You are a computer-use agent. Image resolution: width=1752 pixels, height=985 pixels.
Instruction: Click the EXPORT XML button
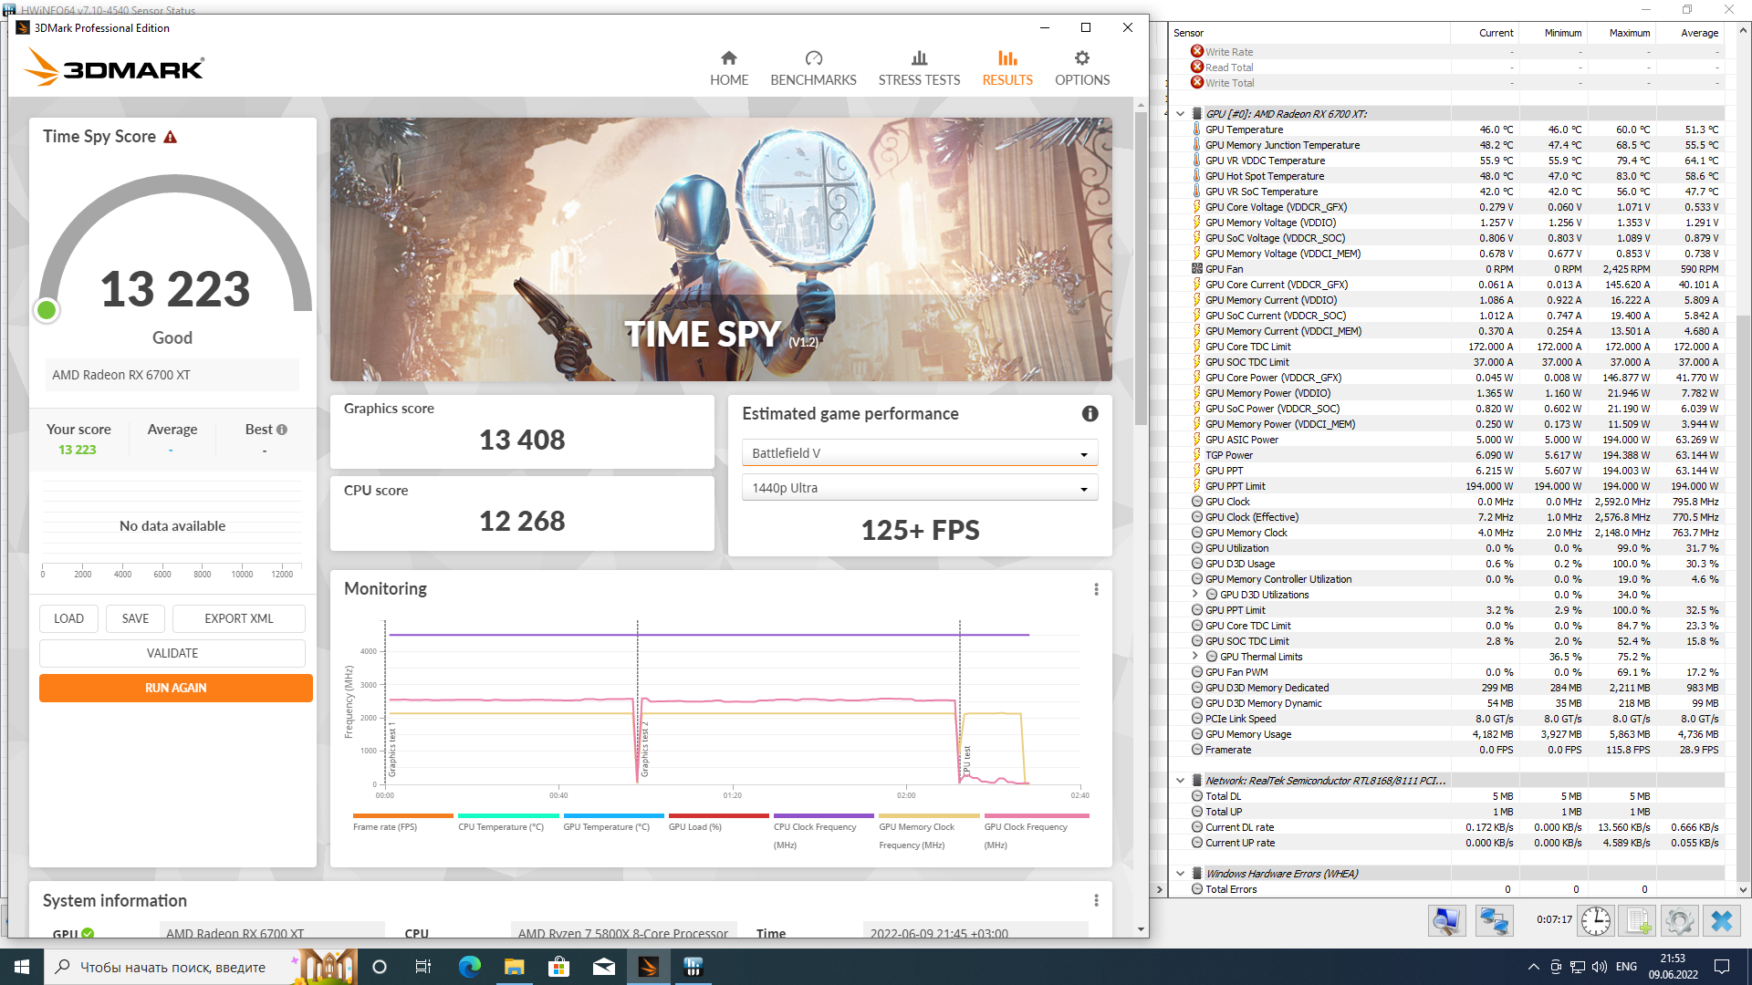click(238, 618)
